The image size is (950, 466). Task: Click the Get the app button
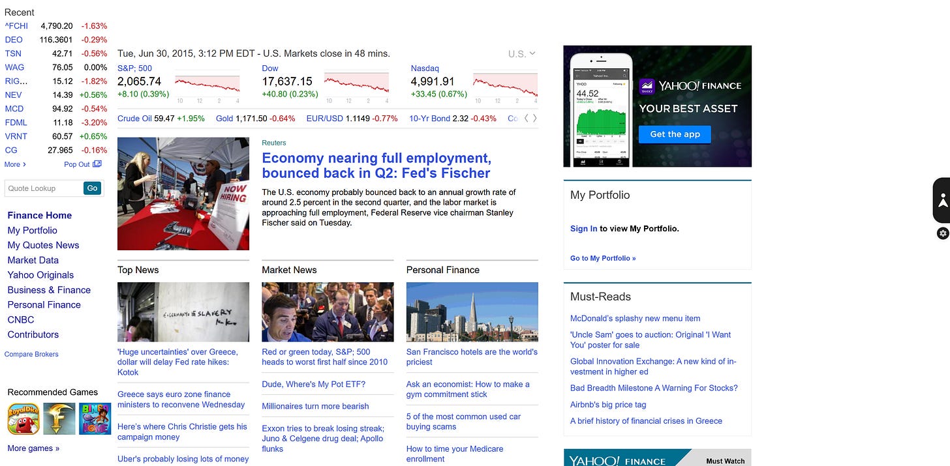(675, 134)
